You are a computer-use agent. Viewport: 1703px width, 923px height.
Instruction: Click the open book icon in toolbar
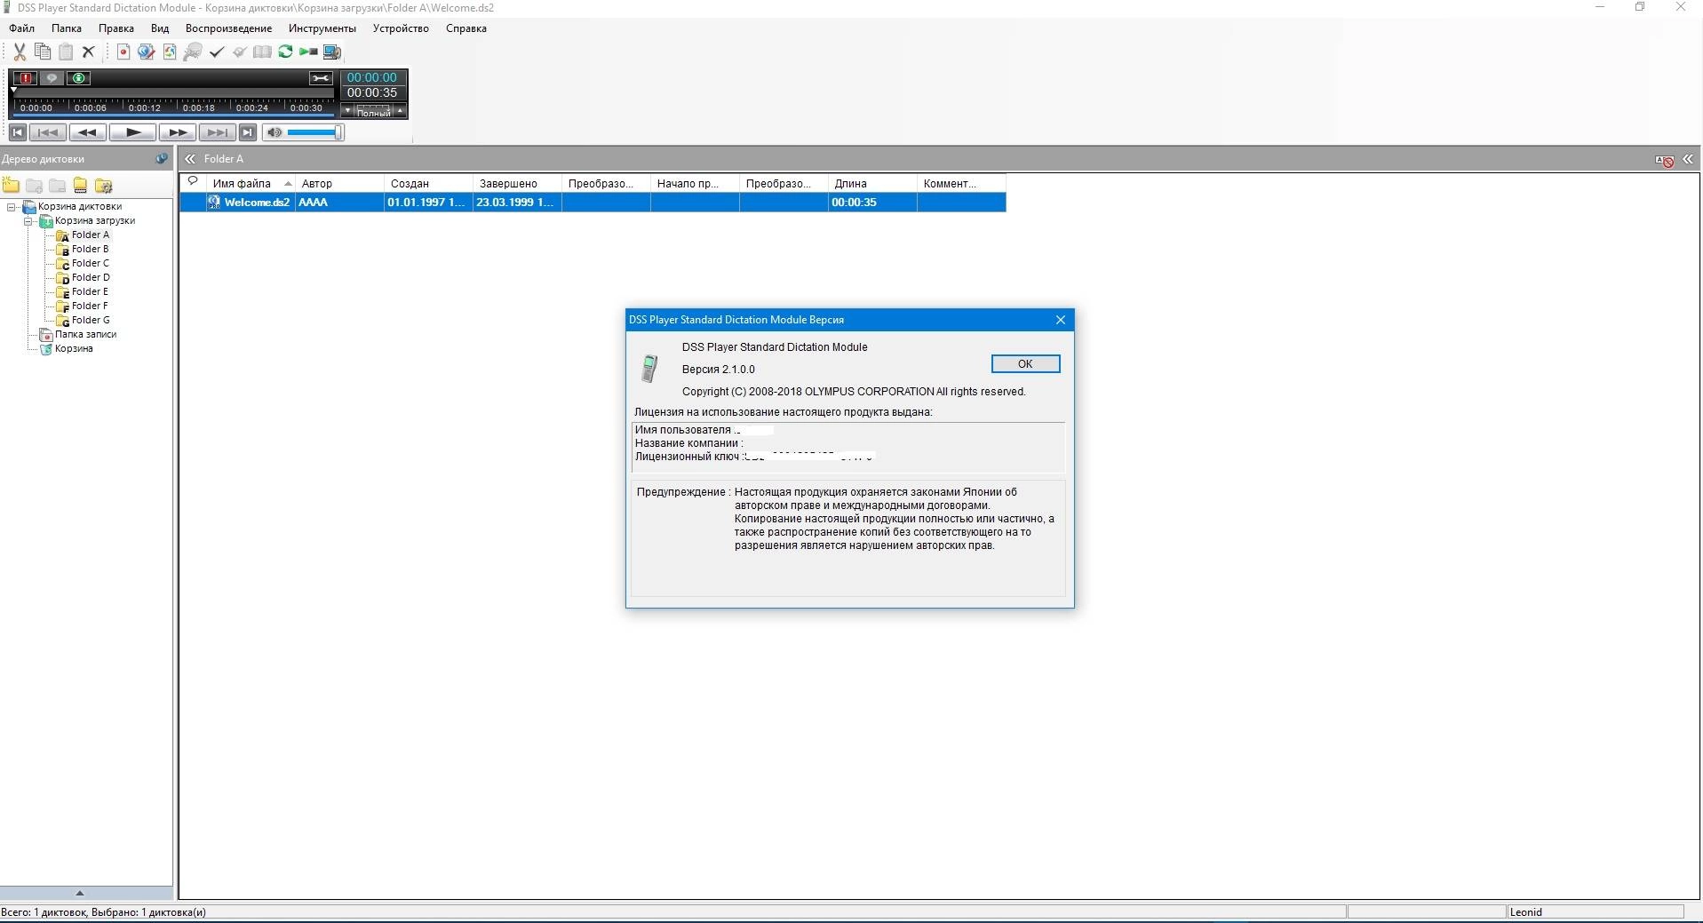(x=262, y=52)
